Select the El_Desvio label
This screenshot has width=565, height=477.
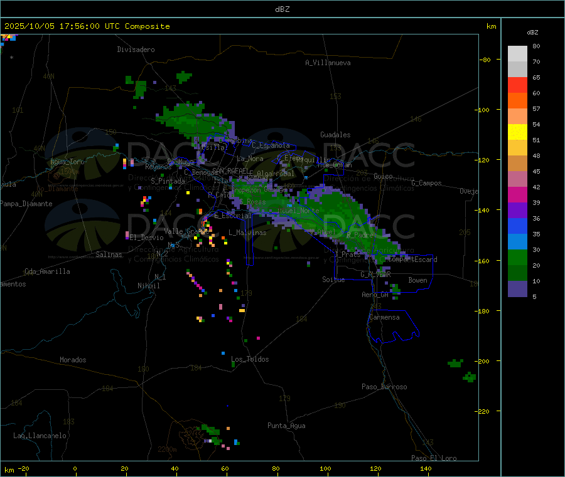coord(146,238)
